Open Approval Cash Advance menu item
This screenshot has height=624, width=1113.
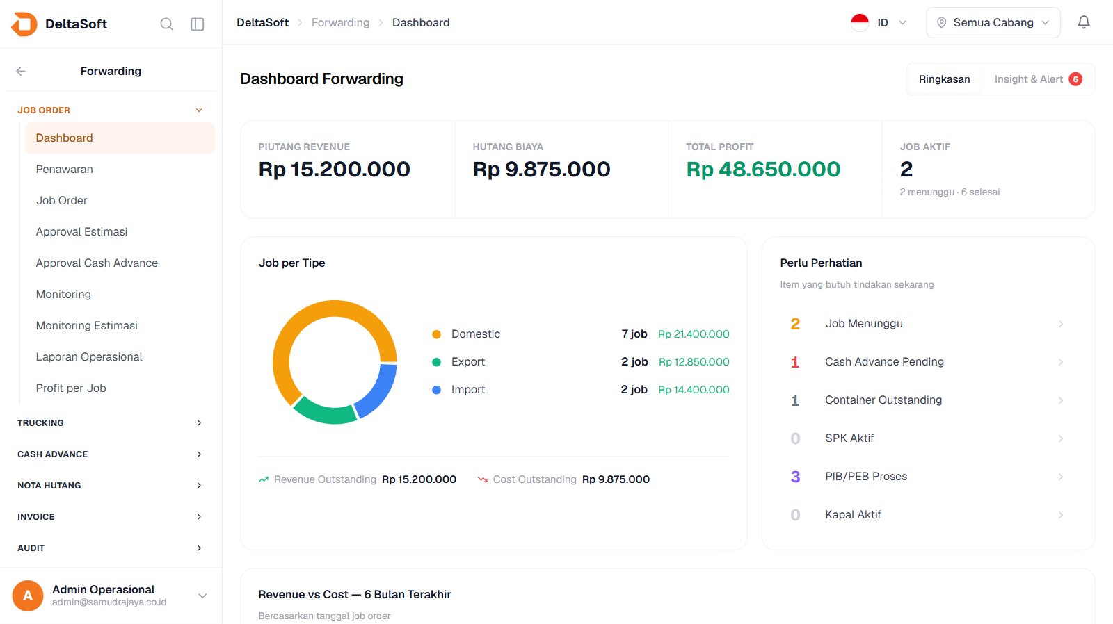(x=120, y=263)
